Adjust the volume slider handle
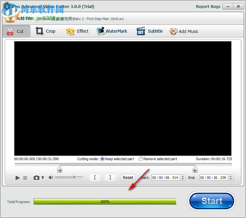This screenshot has height=218, width=246. [74, 177]
